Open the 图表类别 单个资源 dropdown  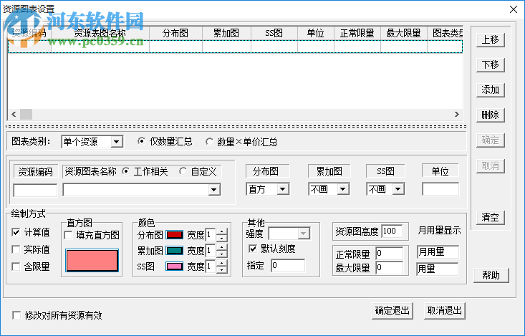pyautogui.click(x=116, y=142)
